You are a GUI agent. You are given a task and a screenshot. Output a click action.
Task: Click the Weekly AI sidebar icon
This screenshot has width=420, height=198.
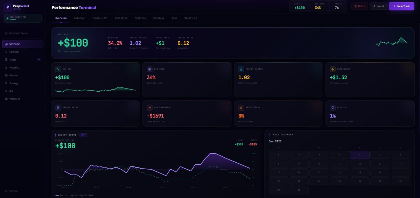tap(6, 99)
